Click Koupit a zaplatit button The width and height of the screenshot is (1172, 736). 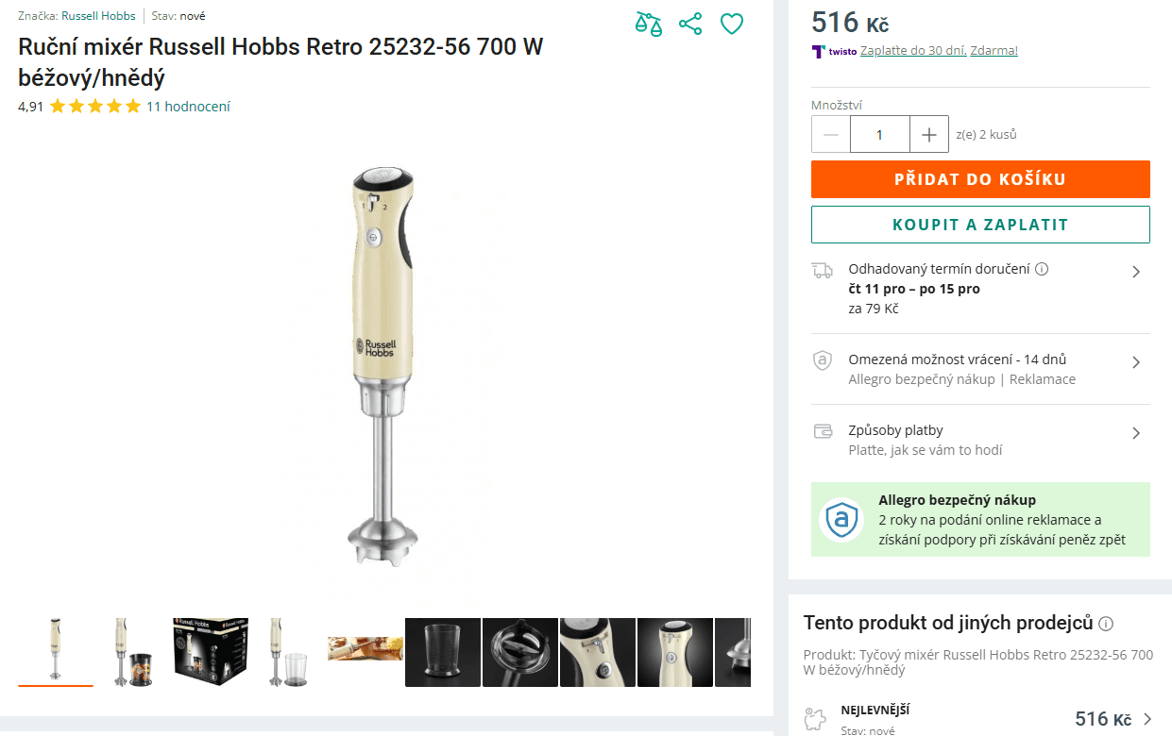point(980,225)
